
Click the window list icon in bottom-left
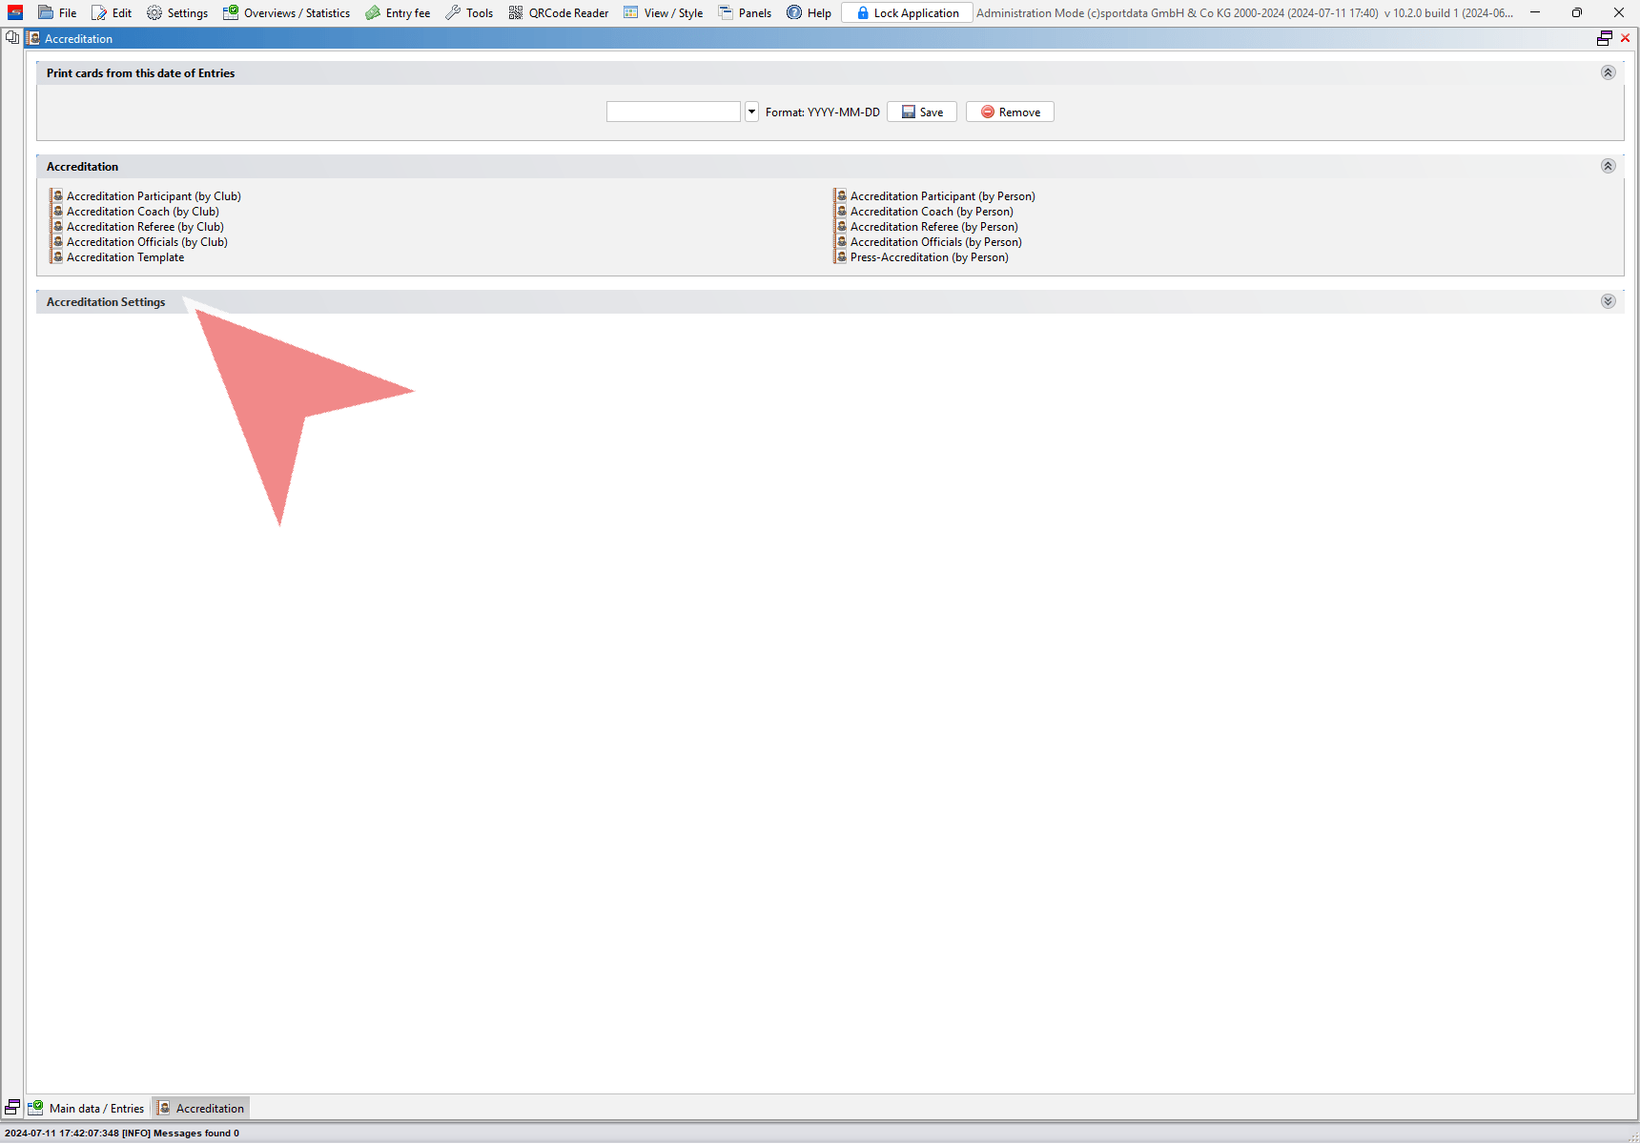[12, 1108]
